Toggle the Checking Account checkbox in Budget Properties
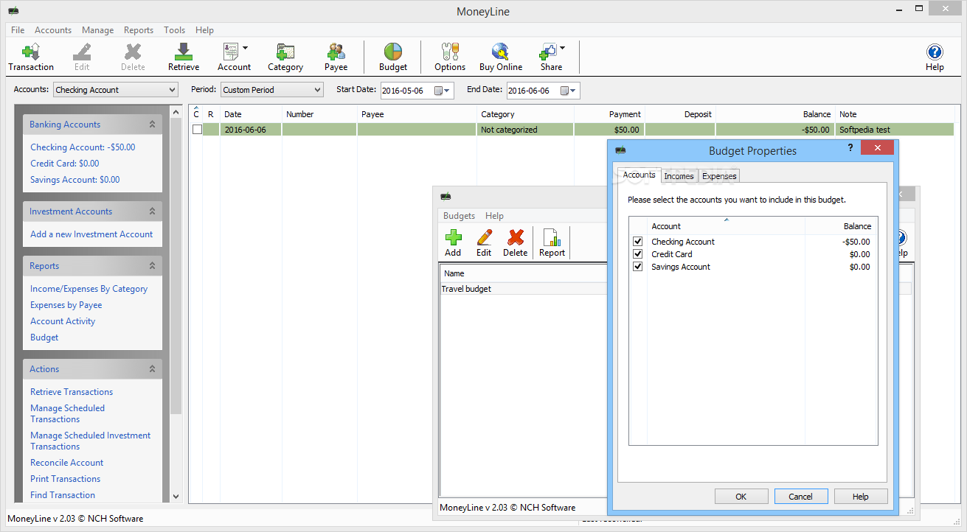 pyautogui.click(x=638, y=242)
